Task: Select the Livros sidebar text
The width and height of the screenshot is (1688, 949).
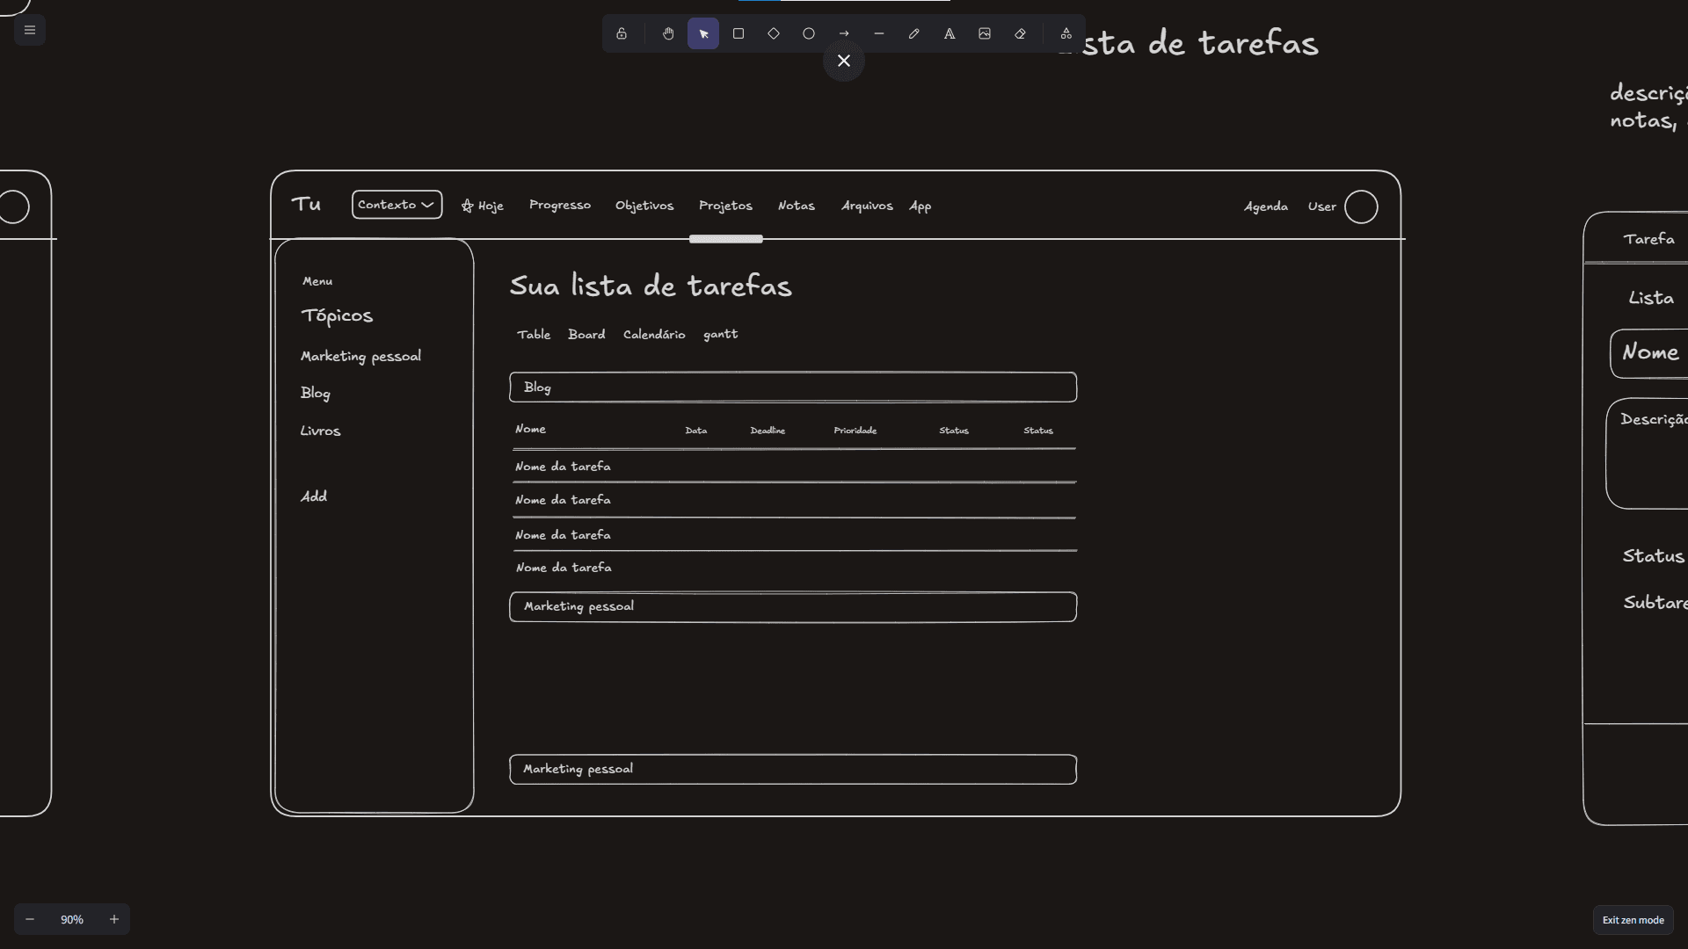Action: (320, 431)
